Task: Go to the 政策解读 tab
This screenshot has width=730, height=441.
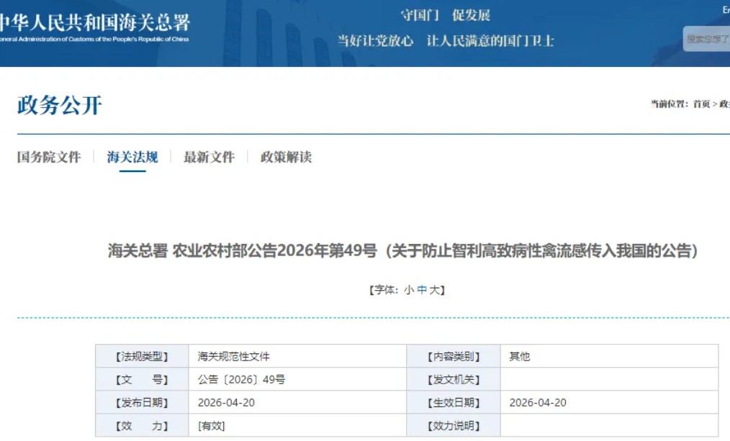Action: (x=286, y=157)
